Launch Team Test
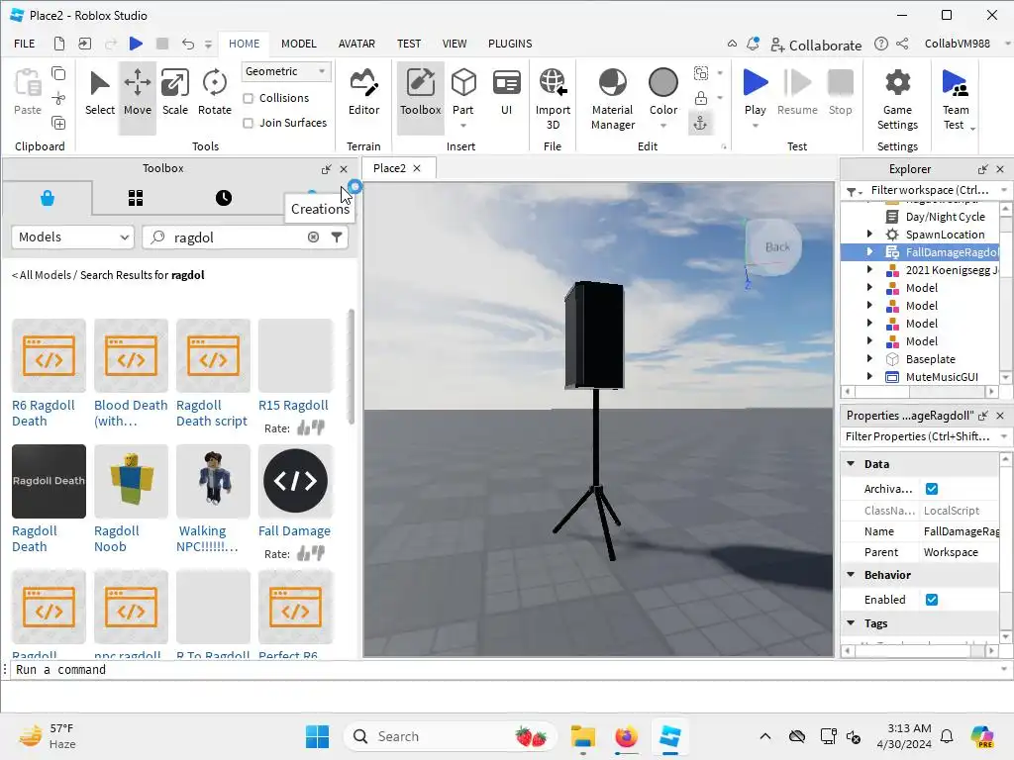This screenshot has width=1014, height=760. click(x=956, y=98)
